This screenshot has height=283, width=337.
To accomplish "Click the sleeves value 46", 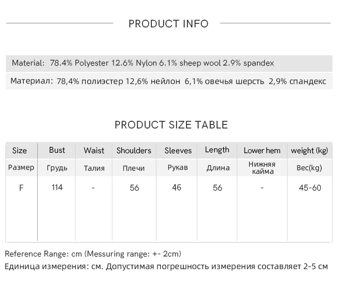I will (x=177, y=187).
